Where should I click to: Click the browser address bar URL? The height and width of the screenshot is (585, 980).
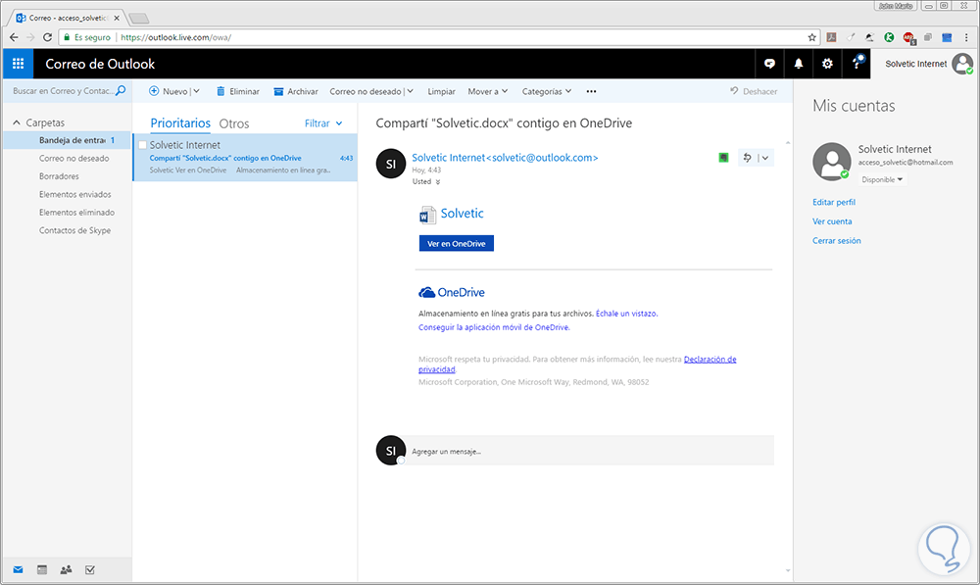coord(175,37)
